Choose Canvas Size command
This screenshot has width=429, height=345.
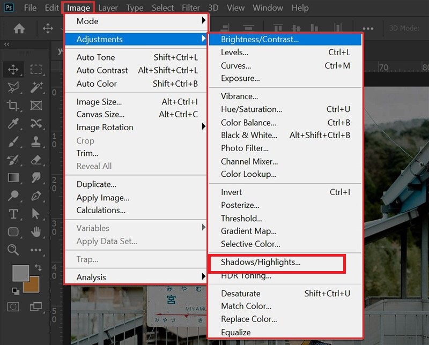point(136,114)
